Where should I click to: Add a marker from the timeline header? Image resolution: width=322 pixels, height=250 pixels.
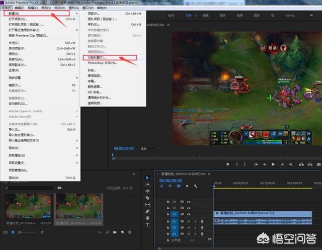coord(187,186)
